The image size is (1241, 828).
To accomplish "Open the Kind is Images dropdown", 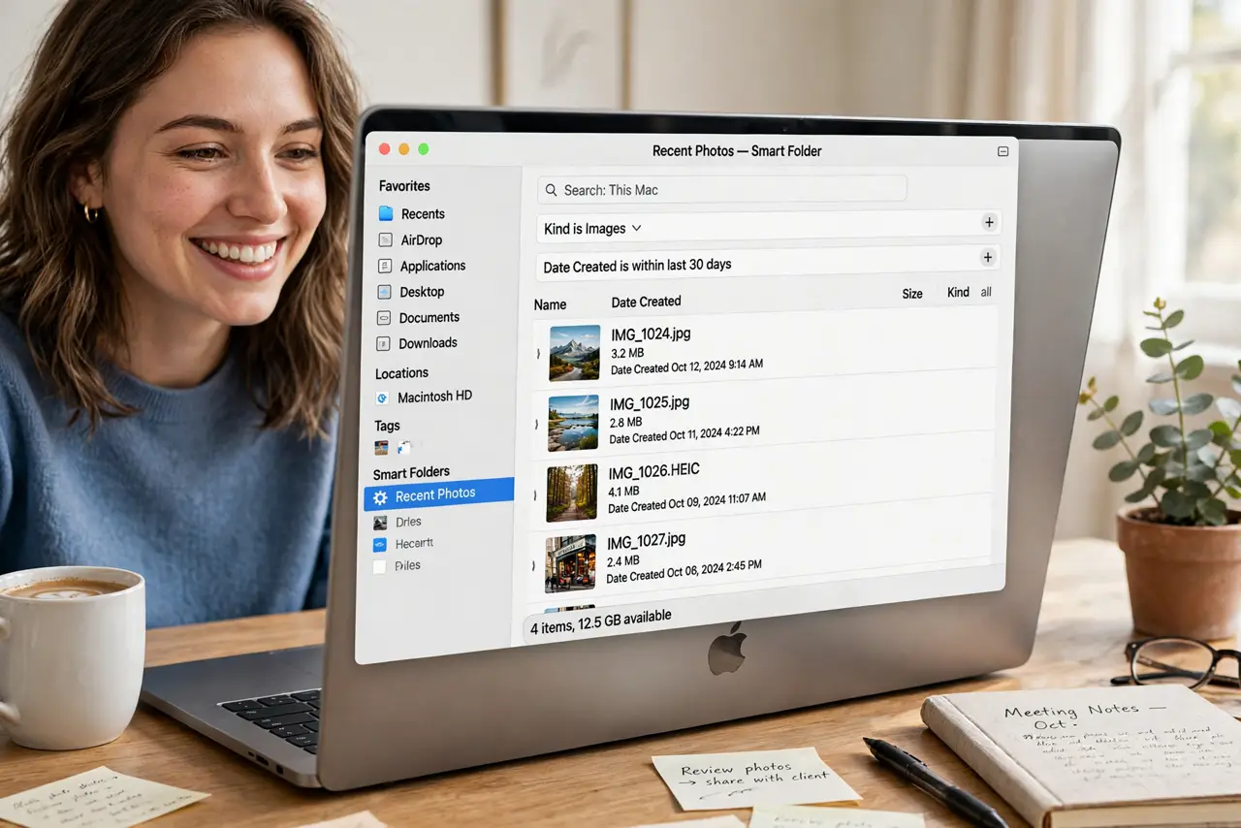I will tap(592, 229).
